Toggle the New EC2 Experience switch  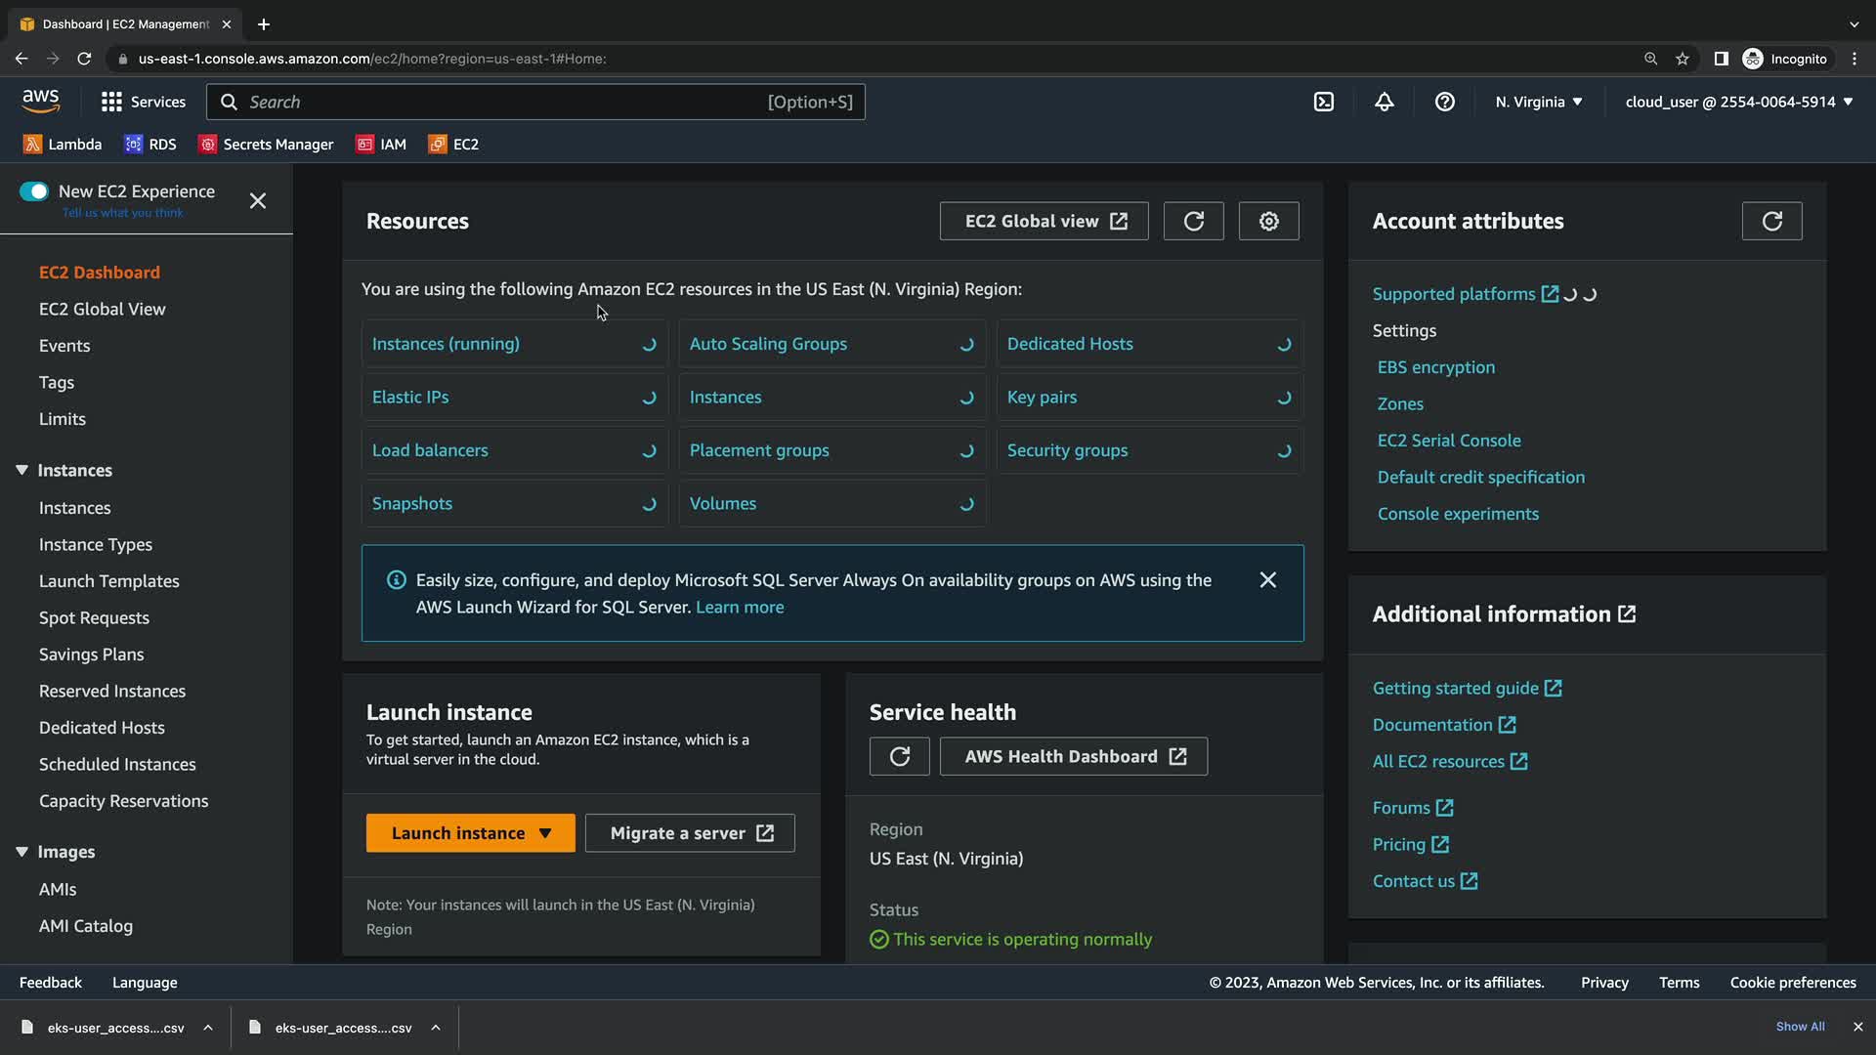point(34,191)
